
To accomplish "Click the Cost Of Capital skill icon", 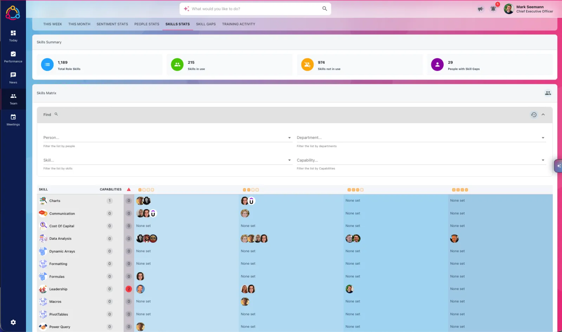I will pos(43,226).
